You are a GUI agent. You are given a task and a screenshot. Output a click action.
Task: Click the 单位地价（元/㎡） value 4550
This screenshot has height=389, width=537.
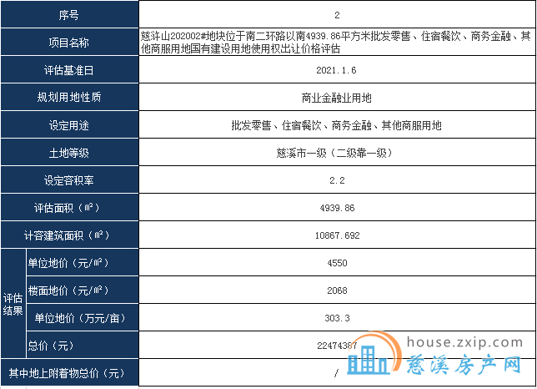pyautogui.click(x=336, y=263)
